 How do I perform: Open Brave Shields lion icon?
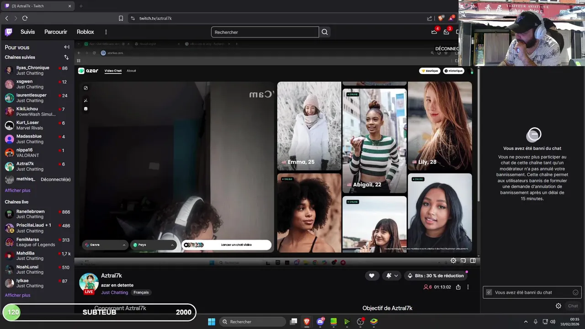click(441, 18)
